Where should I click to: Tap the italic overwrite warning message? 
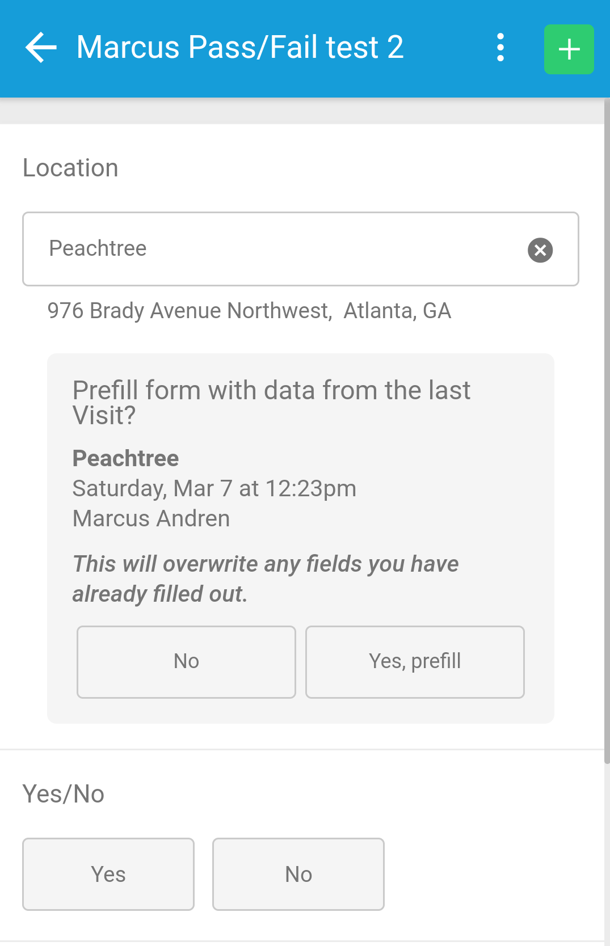[x=266, y=579]
